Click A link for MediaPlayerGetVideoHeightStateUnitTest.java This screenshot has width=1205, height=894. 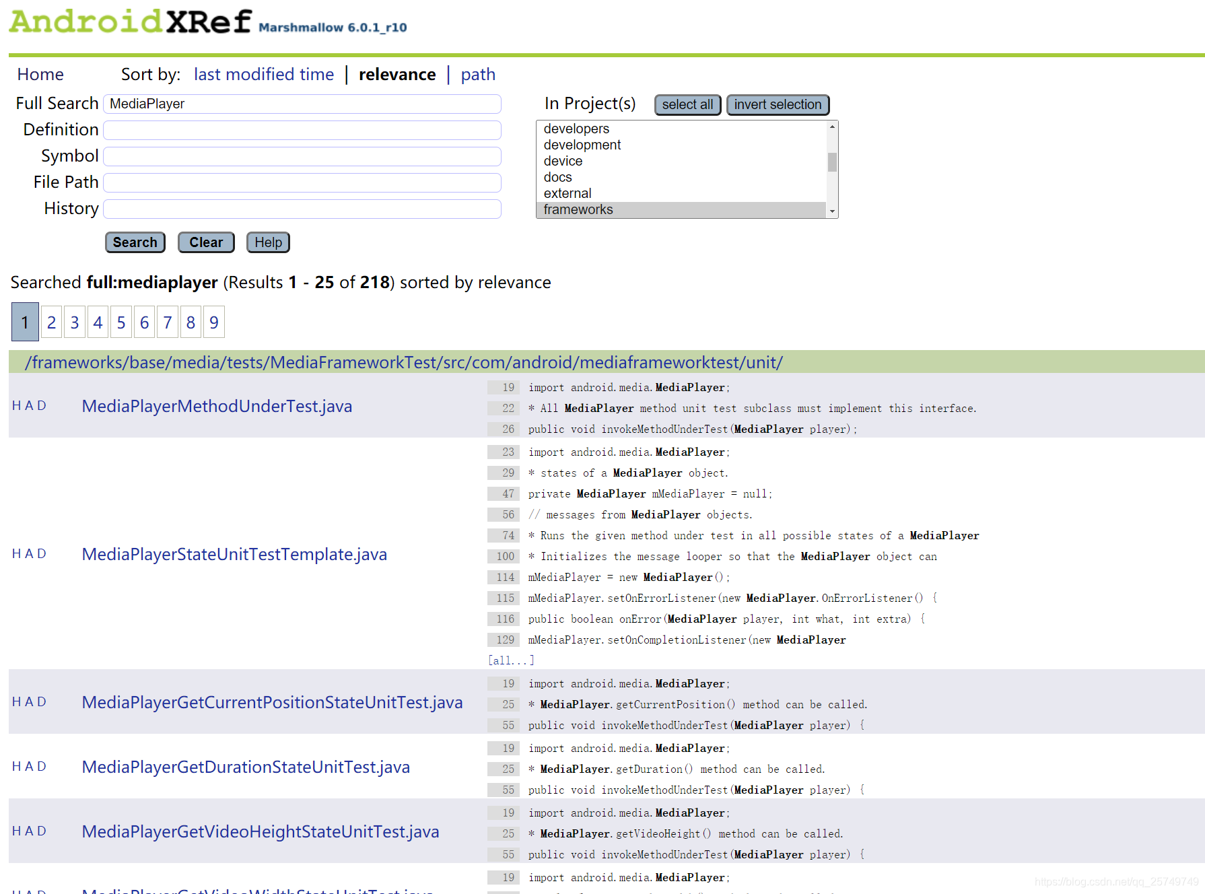coord(30,831)
